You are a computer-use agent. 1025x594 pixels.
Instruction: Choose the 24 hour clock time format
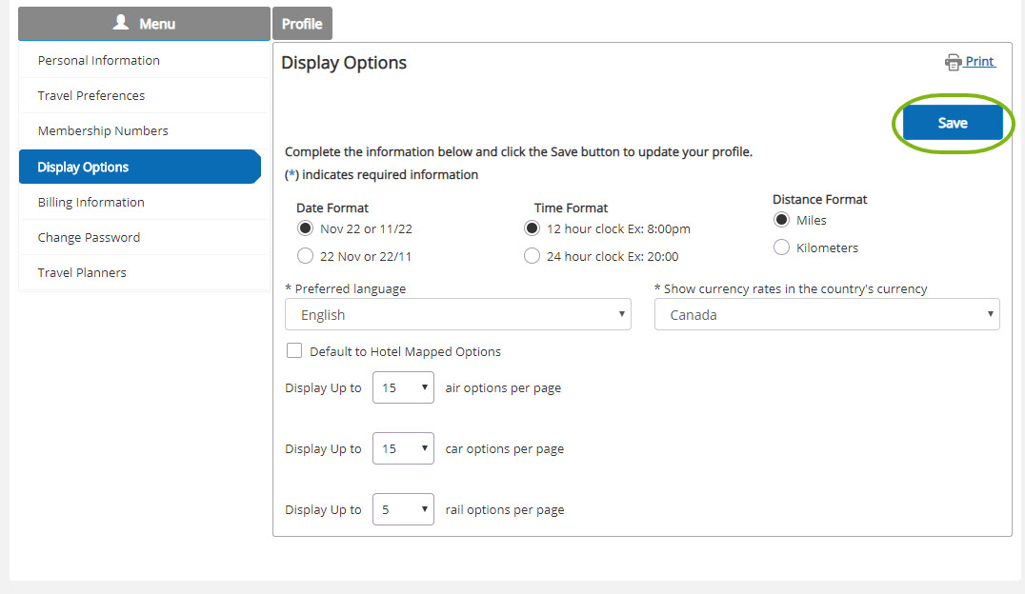click(533, 256)
